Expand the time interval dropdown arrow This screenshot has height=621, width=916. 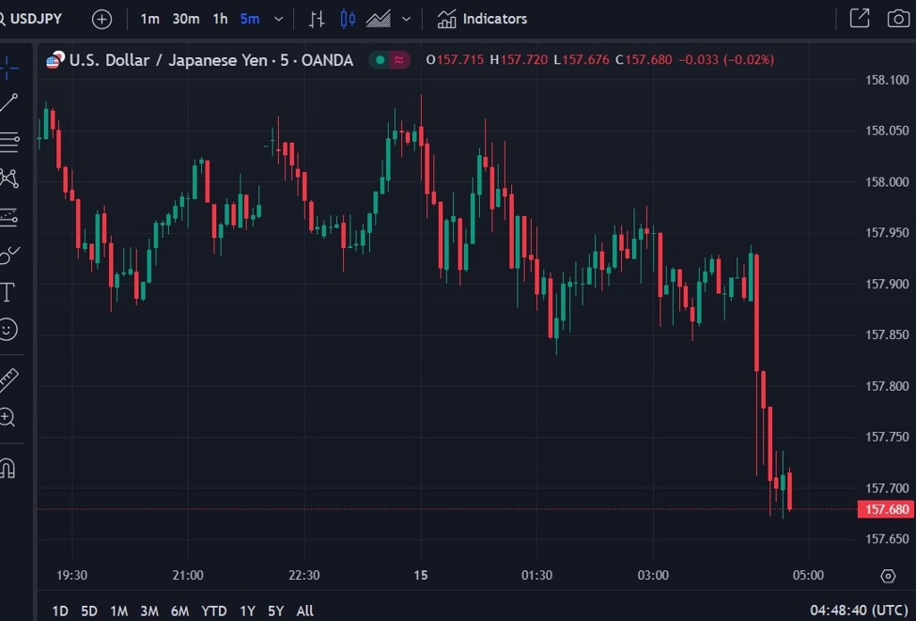(278, 19)
